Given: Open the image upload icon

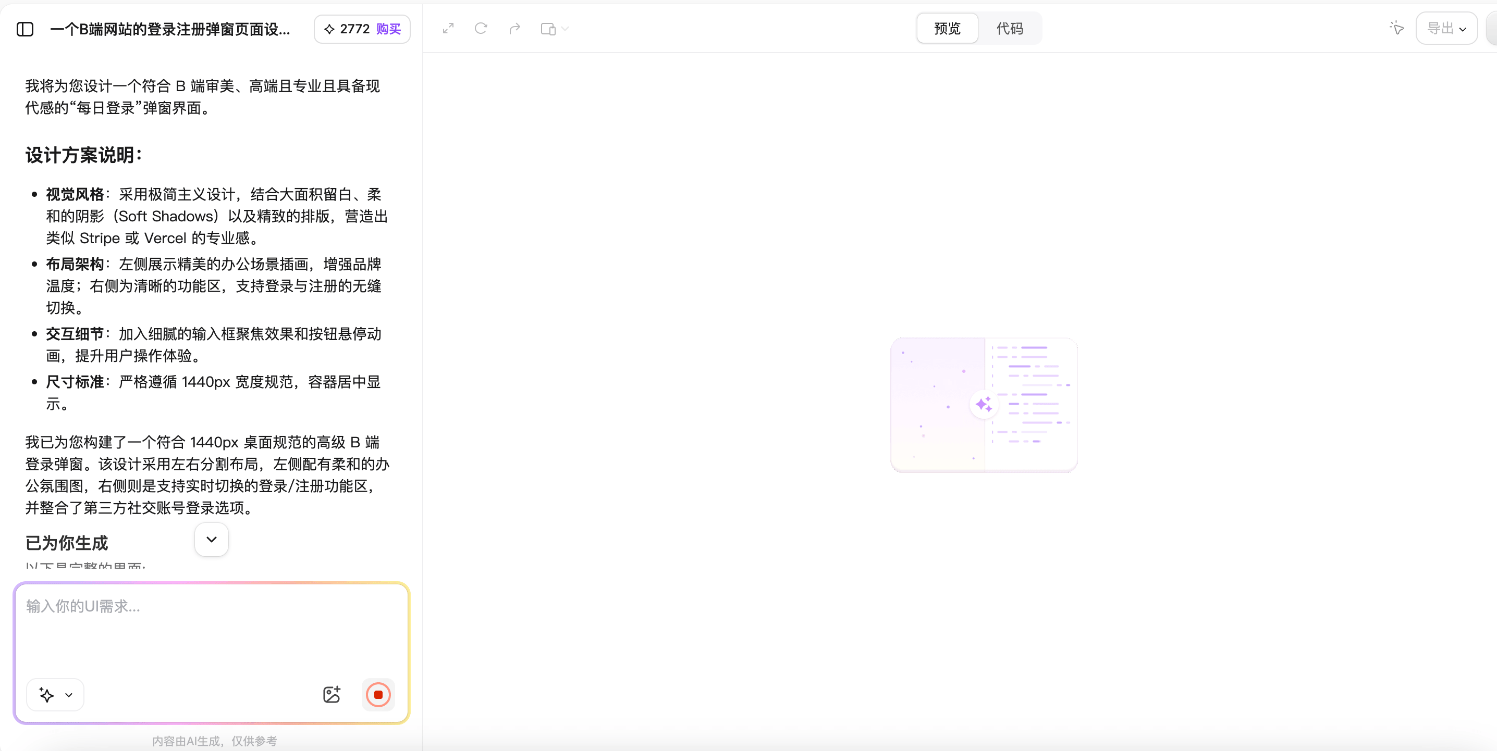Looking at the screenshot, I should tap(331, 695).
